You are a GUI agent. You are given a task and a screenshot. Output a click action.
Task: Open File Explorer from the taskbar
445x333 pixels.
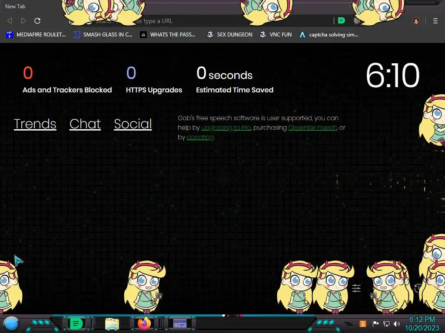(x=112, y=323)
